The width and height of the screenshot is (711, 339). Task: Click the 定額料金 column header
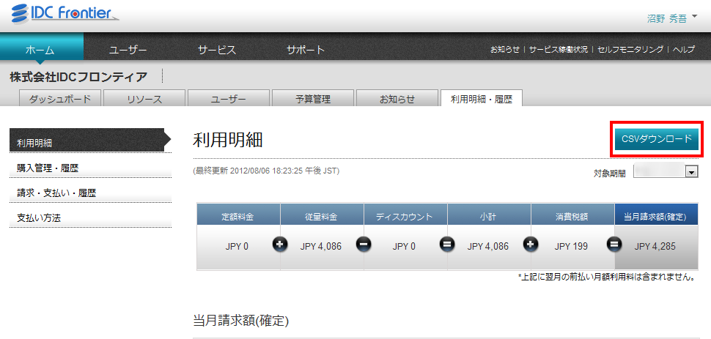[x=238, y=215]
